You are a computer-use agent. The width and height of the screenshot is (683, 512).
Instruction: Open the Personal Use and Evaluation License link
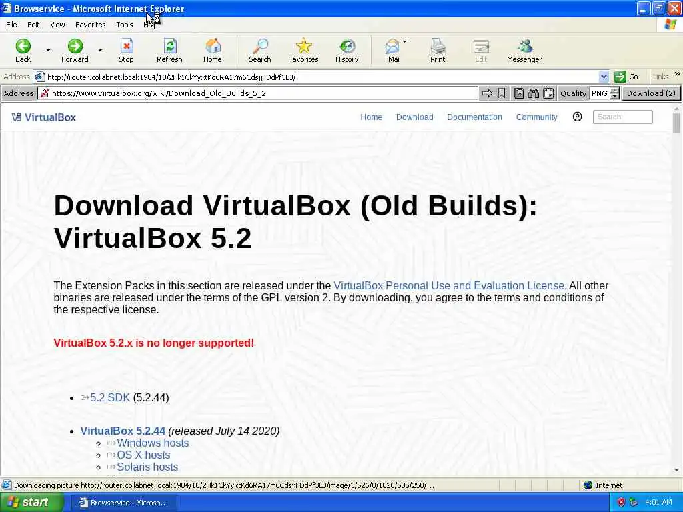coord(449,285)
